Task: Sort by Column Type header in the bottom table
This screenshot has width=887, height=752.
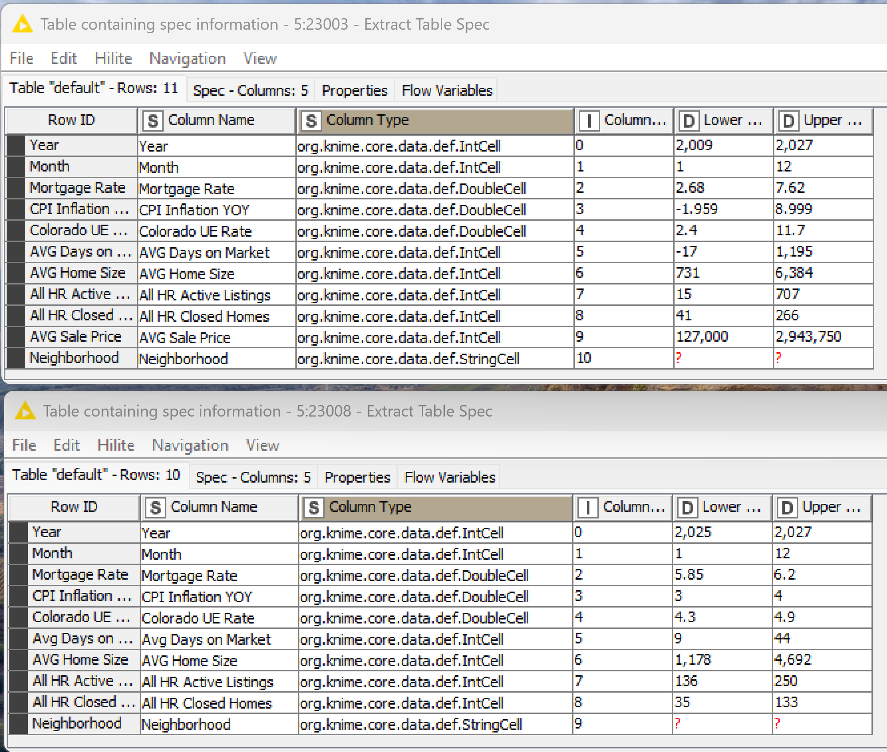Action: click(370, 507)
